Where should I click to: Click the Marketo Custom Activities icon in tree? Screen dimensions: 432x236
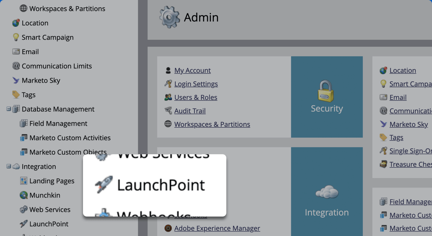click(x=24, y=138)
